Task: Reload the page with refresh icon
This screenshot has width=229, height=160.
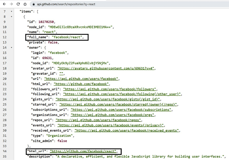Action: coord(18,4)
